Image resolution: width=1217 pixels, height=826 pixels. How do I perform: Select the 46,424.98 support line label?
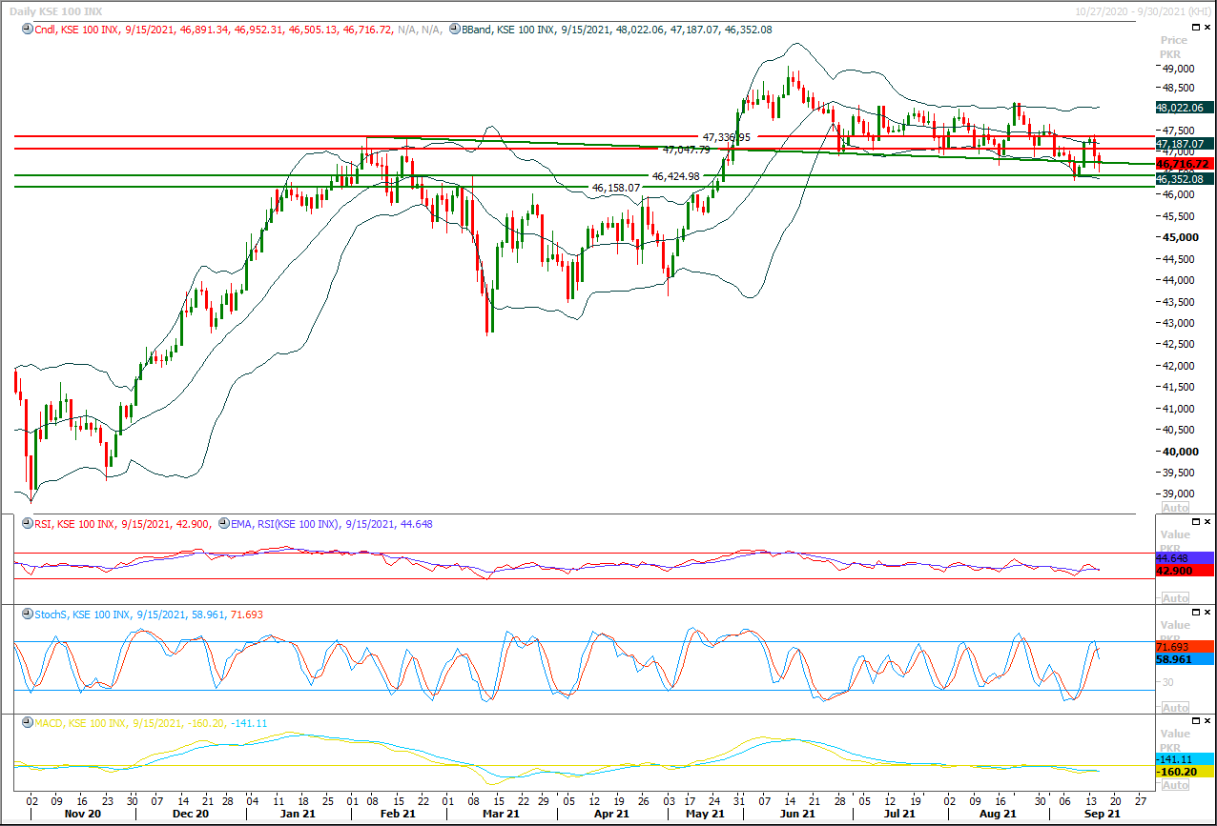pyautogui.click(x=676, y=176)
